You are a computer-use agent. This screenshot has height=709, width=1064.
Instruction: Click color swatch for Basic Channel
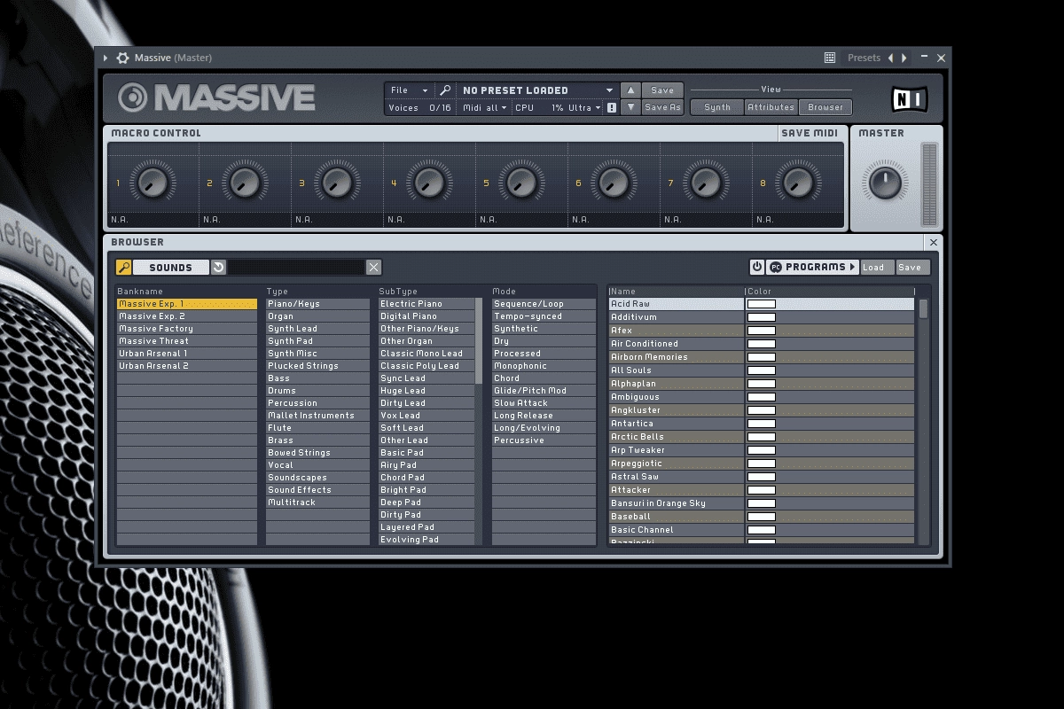coord(761,530)
